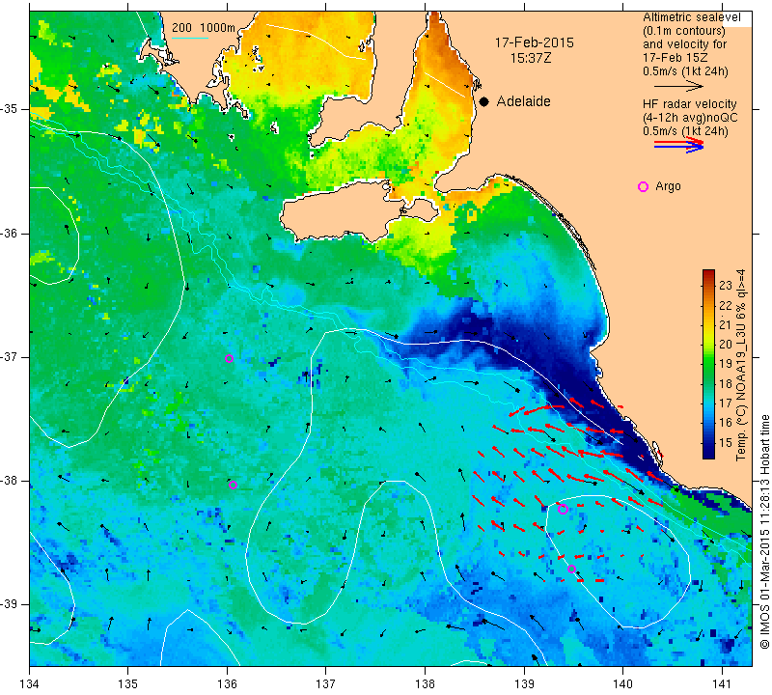Click the (4-12h avg)noQC legend line
Screen dimensions: 772x695
690,118
